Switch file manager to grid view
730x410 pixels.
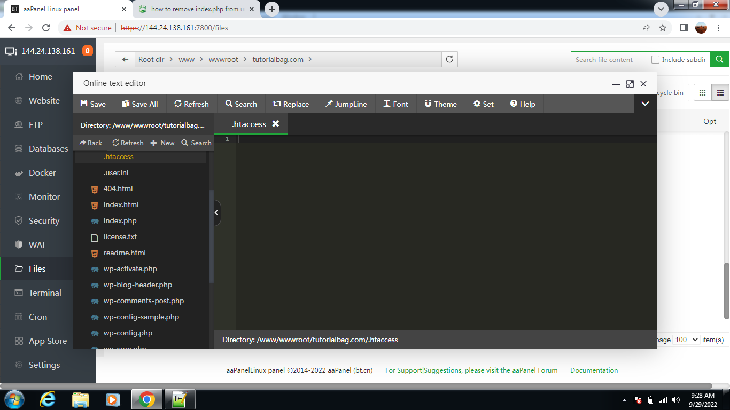click(703, 92)
